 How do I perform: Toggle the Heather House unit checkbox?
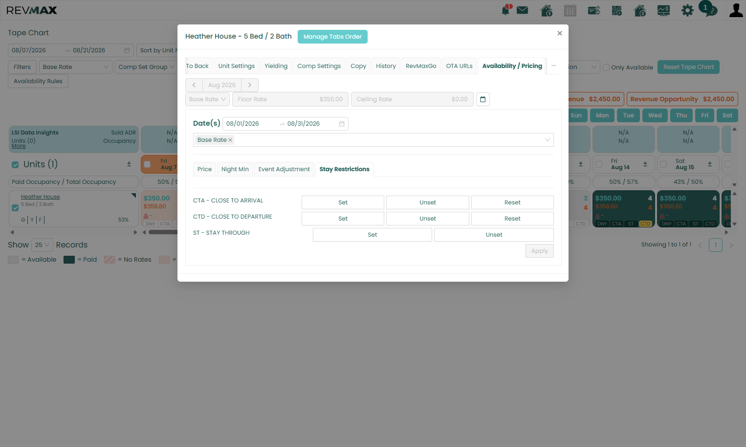pos(15,208)
